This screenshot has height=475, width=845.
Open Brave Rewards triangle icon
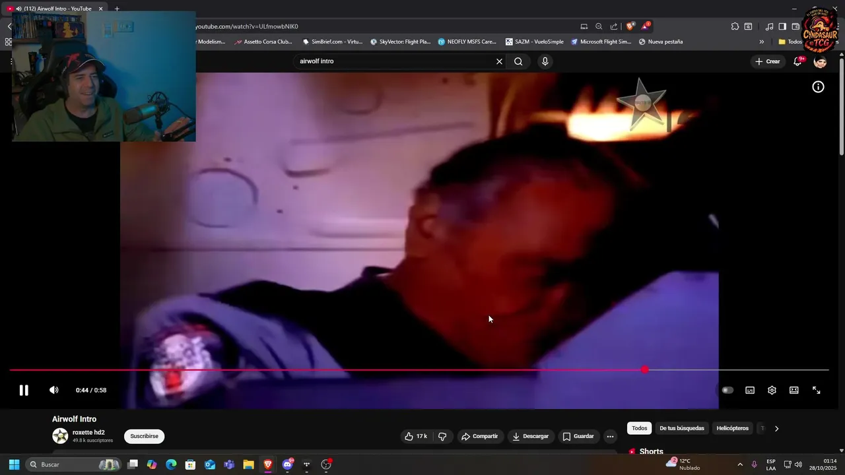click(x=646, y=26)
